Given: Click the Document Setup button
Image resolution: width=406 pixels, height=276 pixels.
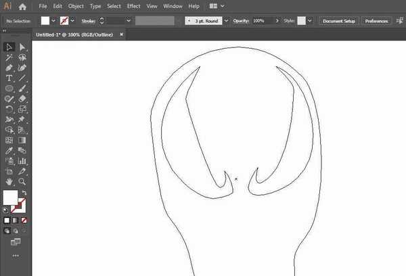Looking at the screenshot, I should pos(338,21).
